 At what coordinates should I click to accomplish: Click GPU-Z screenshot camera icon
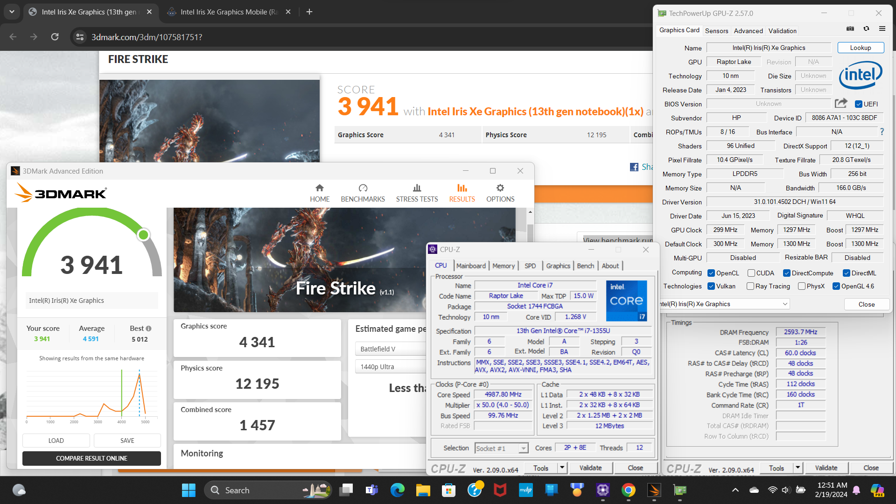click(x=850, y=29)
